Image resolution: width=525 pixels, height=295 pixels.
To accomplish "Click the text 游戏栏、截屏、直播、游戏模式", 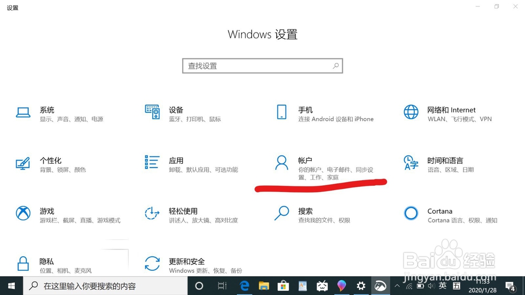I will pos(80,220).
